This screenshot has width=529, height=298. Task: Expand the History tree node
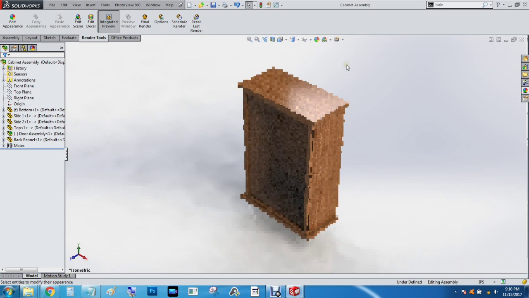(x=4, y=68)
